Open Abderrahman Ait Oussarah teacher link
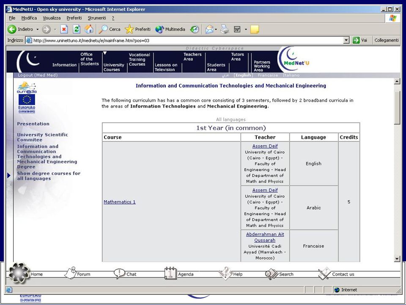The width and height of the screenshot is (406, 305). [x=265, y=237]
